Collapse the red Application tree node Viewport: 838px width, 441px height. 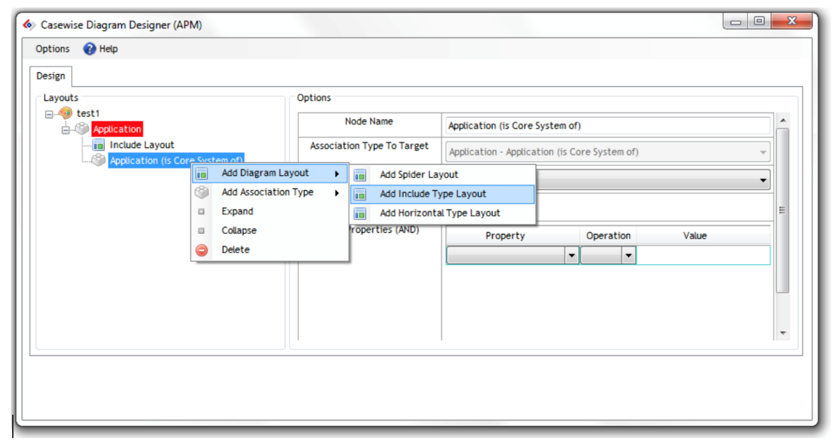(x=66, y=129)
